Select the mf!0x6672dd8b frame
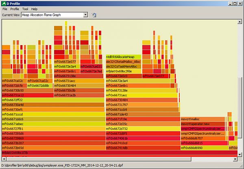This screenshot has height=169, width=244. point(40,86)
